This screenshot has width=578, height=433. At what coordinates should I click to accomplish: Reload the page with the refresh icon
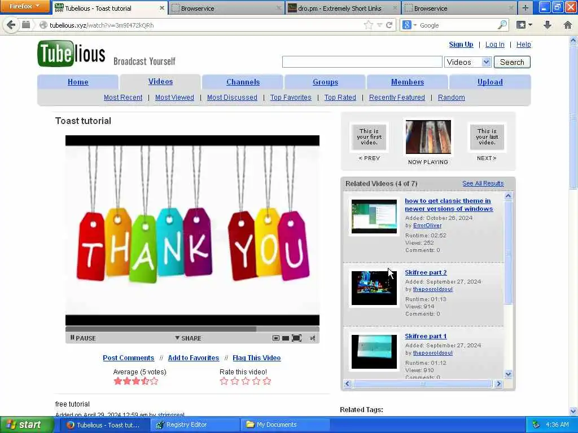389,25
